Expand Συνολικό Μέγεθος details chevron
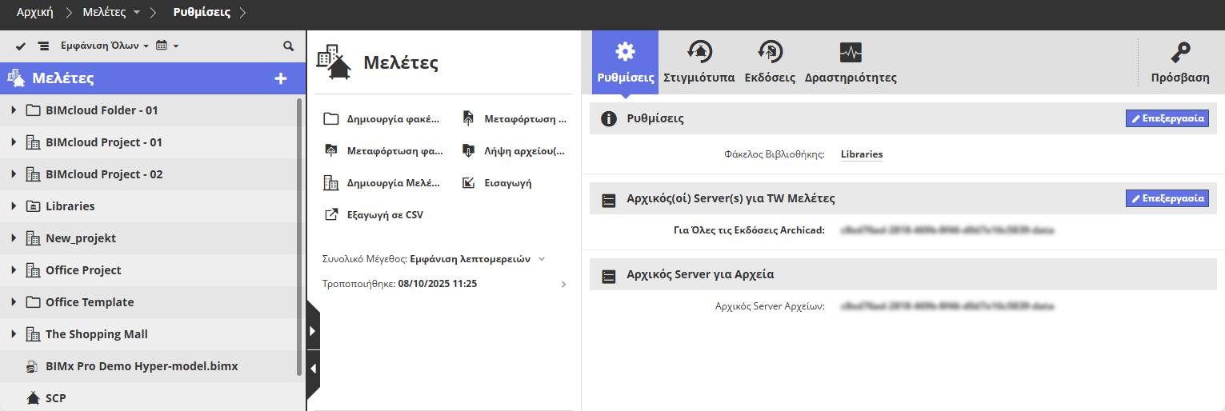The height and width of the screenshot is (411, 1225). click(542, 259)
